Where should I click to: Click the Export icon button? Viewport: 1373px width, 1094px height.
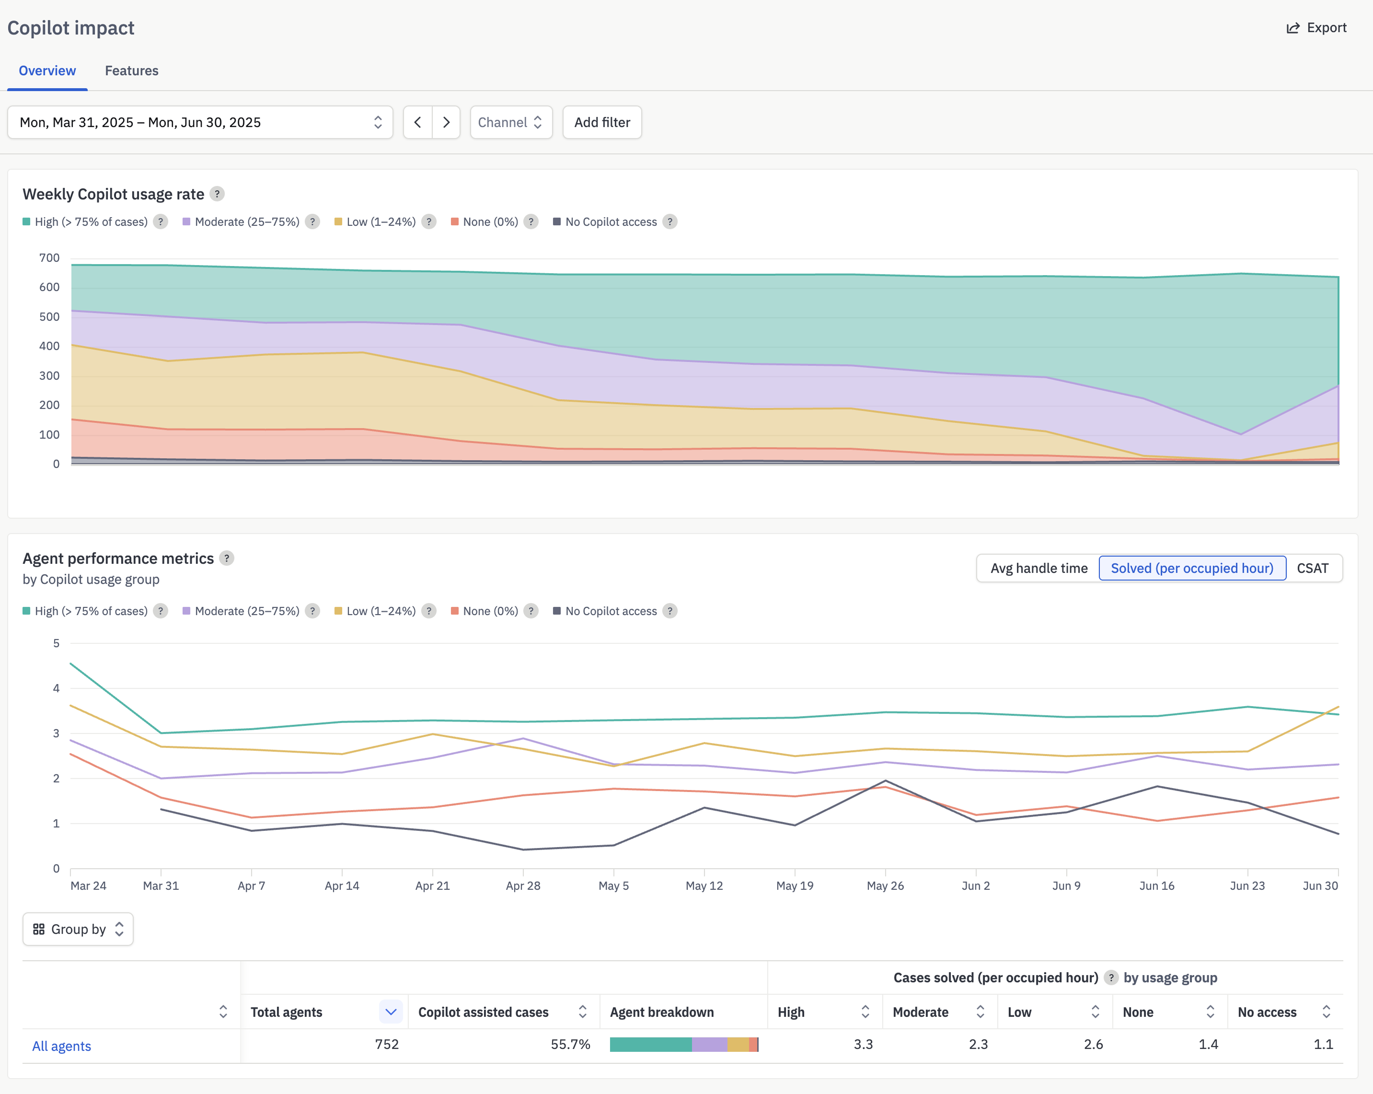(x=1315, y=28)
